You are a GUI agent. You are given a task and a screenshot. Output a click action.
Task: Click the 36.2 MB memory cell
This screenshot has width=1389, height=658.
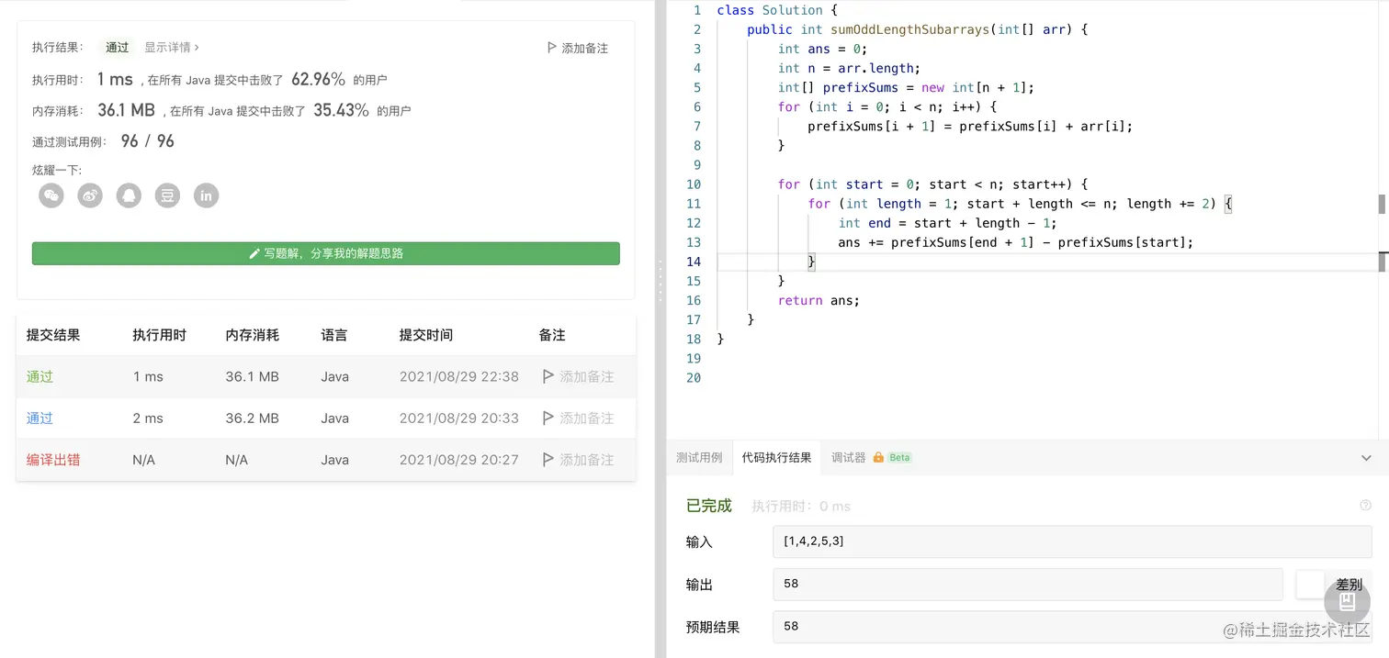[x=252, y=418]
